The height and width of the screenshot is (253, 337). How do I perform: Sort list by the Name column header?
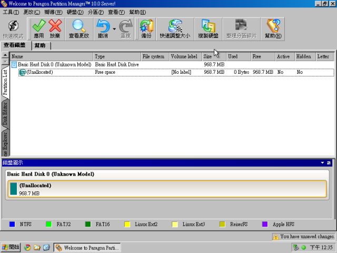click(52, 56)
